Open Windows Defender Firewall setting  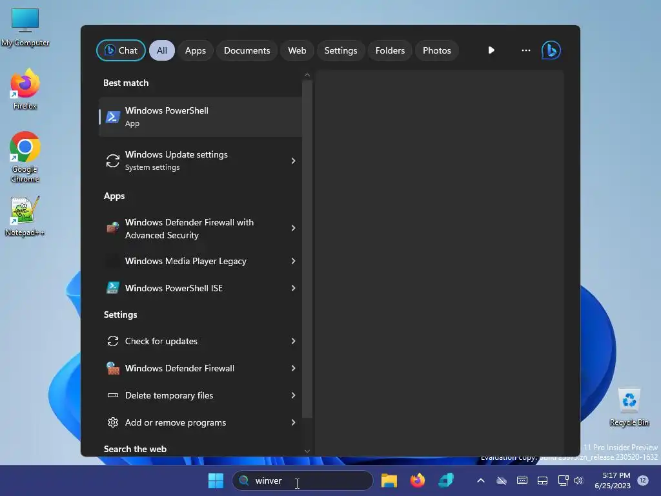(x=200, y=368)
